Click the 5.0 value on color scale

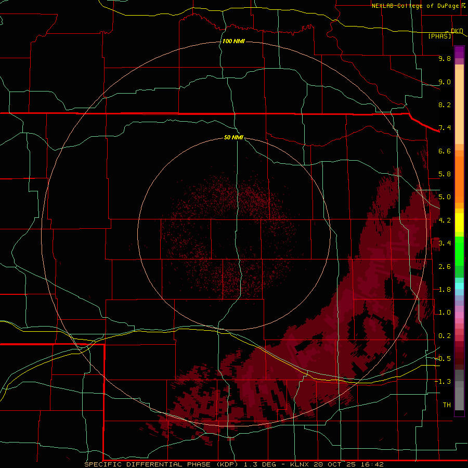click(x=445, y=197)
